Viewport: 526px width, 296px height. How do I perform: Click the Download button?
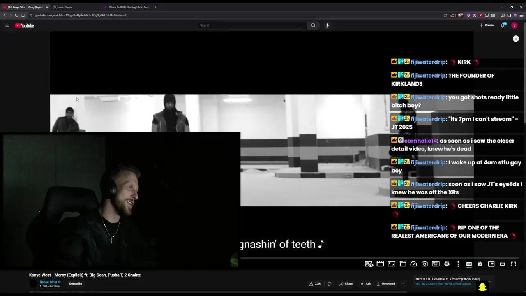point(386,284)
